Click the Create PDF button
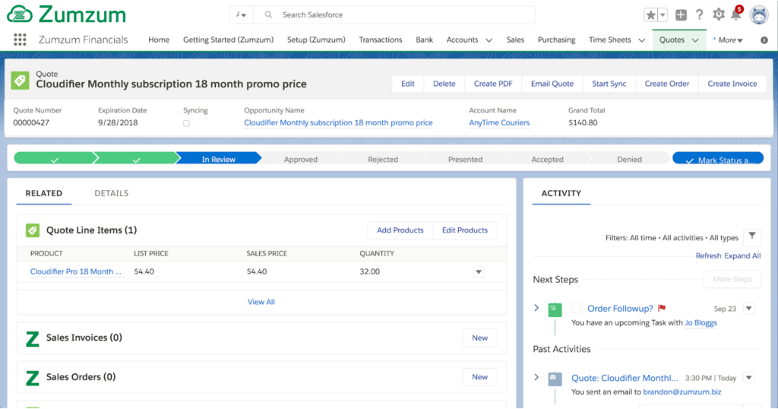Viewport: 778px width, 409px height. coord(493,84)
